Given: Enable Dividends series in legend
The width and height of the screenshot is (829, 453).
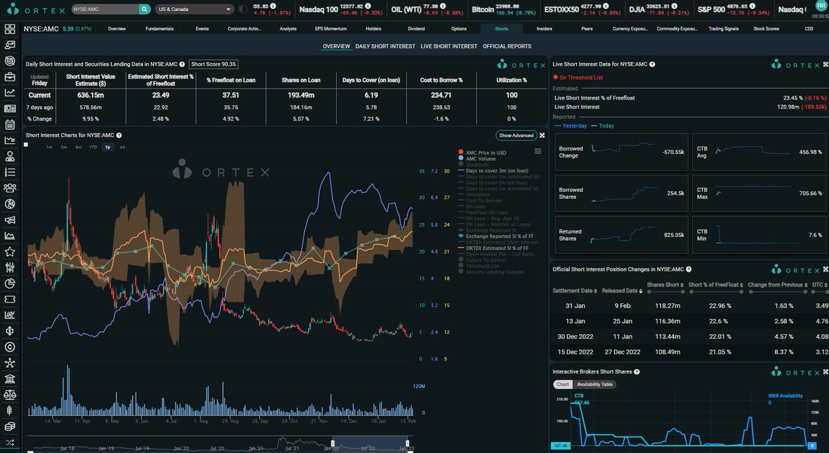Looking at the screenshot, I should (x=473, y=164).
